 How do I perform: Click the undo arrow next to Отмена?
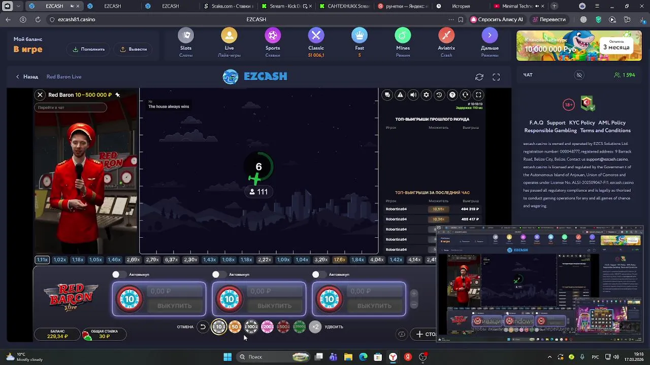203,327
